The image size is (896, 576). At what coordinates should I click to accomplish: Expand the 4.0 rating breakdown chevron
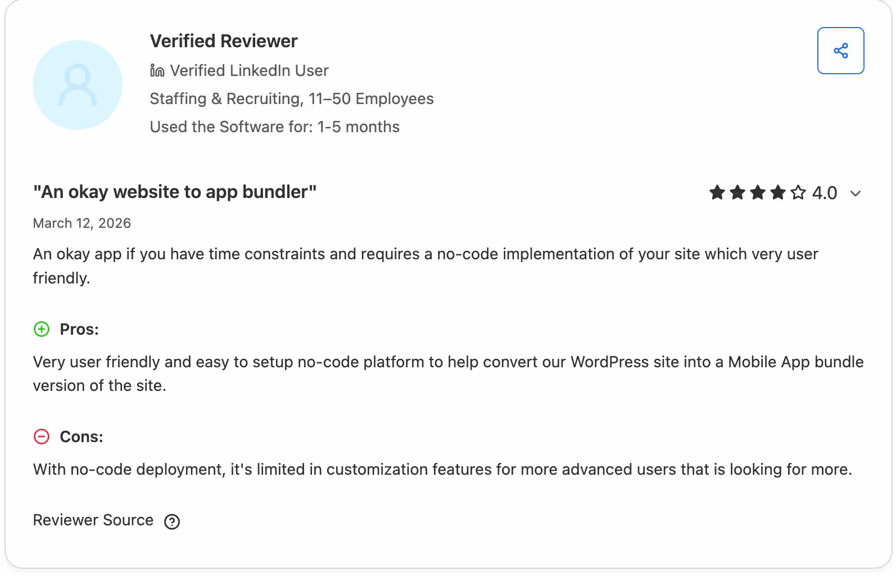click(x=856, y=193)
